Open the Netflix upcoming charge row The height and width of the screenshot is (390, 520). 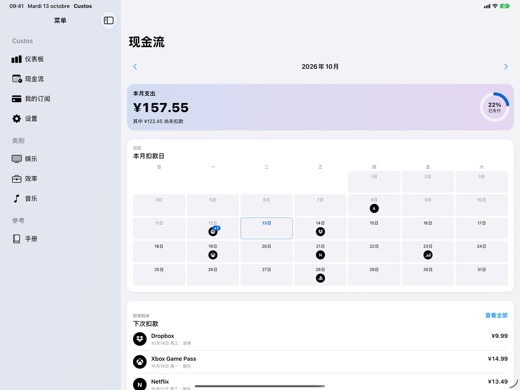click(320, 382)
